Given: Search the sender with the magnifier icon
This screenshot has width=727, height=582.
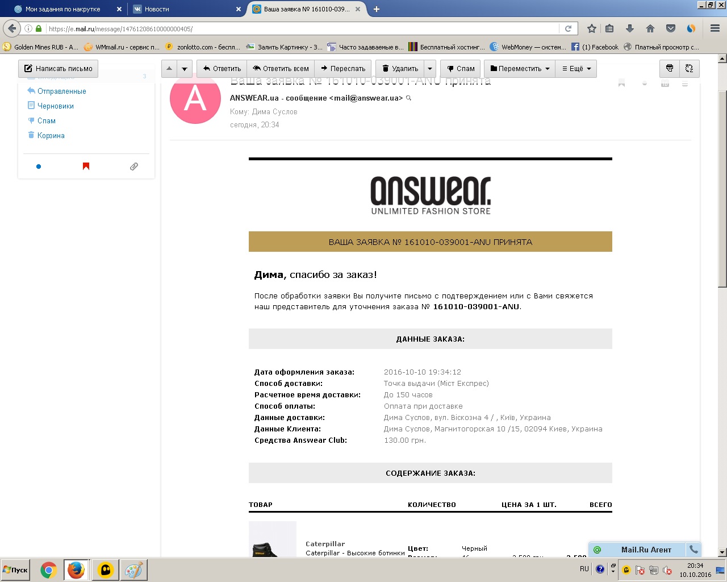Looking at the screenshot, I should coord(408,98).
